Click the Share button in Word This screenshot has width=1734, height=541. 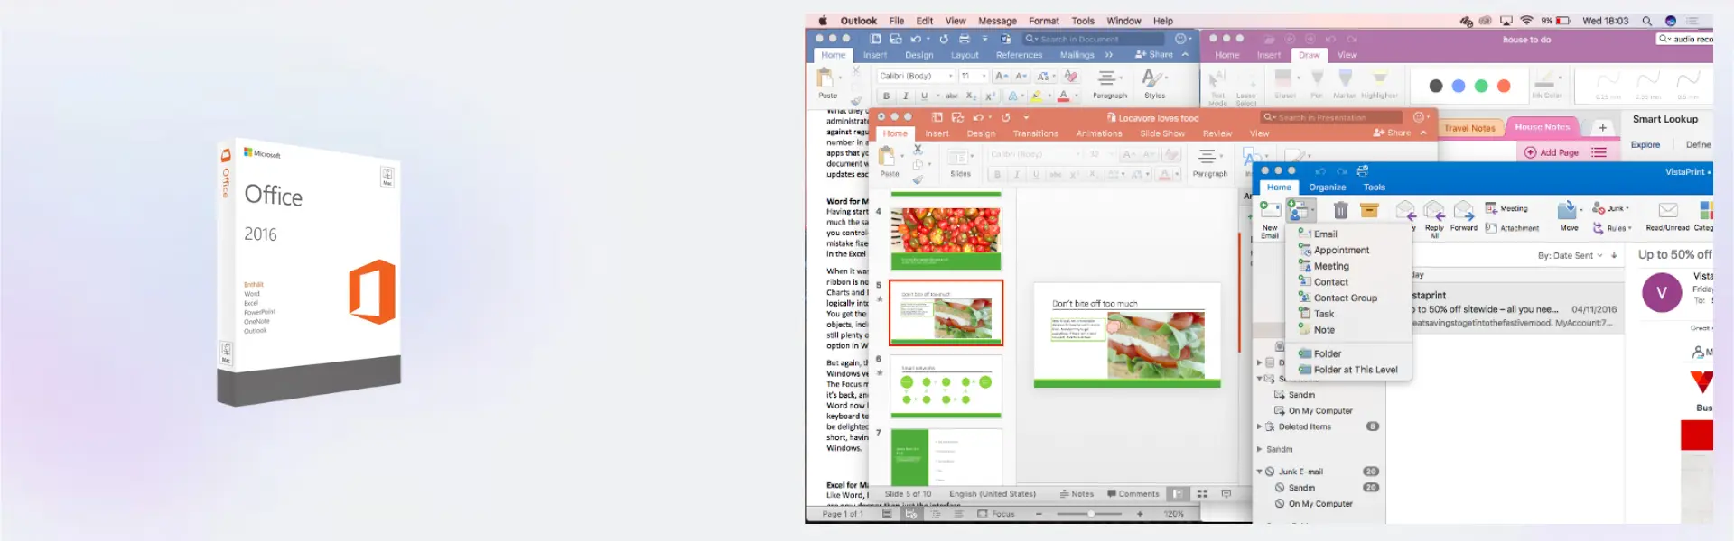click(1154, 55)
